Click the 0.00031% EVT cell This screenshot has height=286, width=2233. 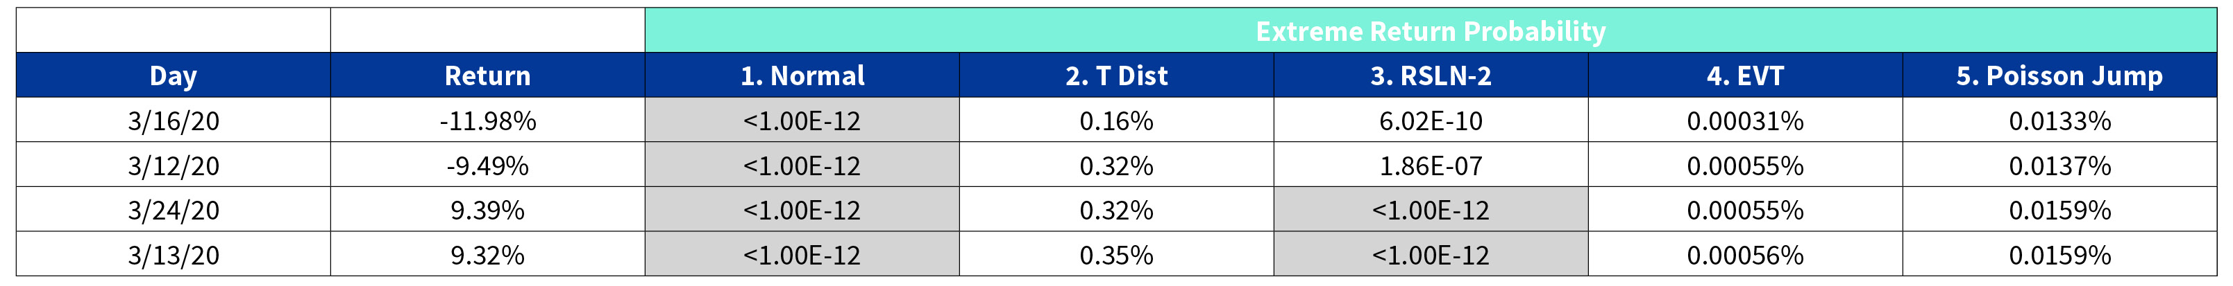coord(1745,121)
